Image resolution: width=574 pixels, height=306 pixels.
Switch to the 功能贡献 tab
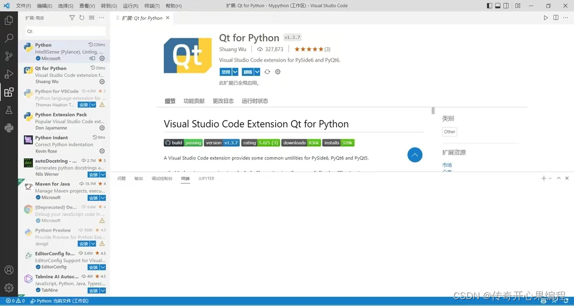pyautogui.click(x=194, y=101)
